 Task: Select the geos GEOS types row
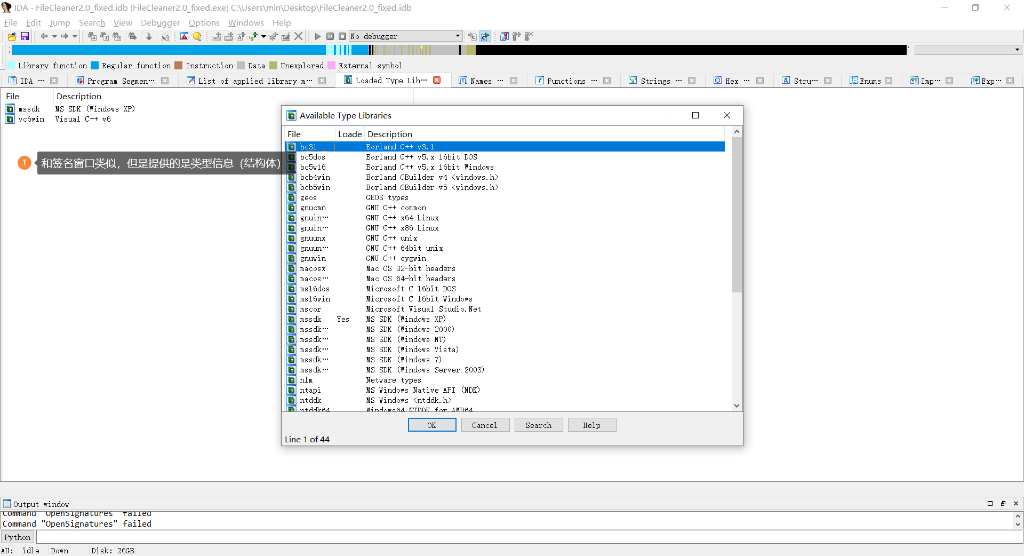coord(506,197)
